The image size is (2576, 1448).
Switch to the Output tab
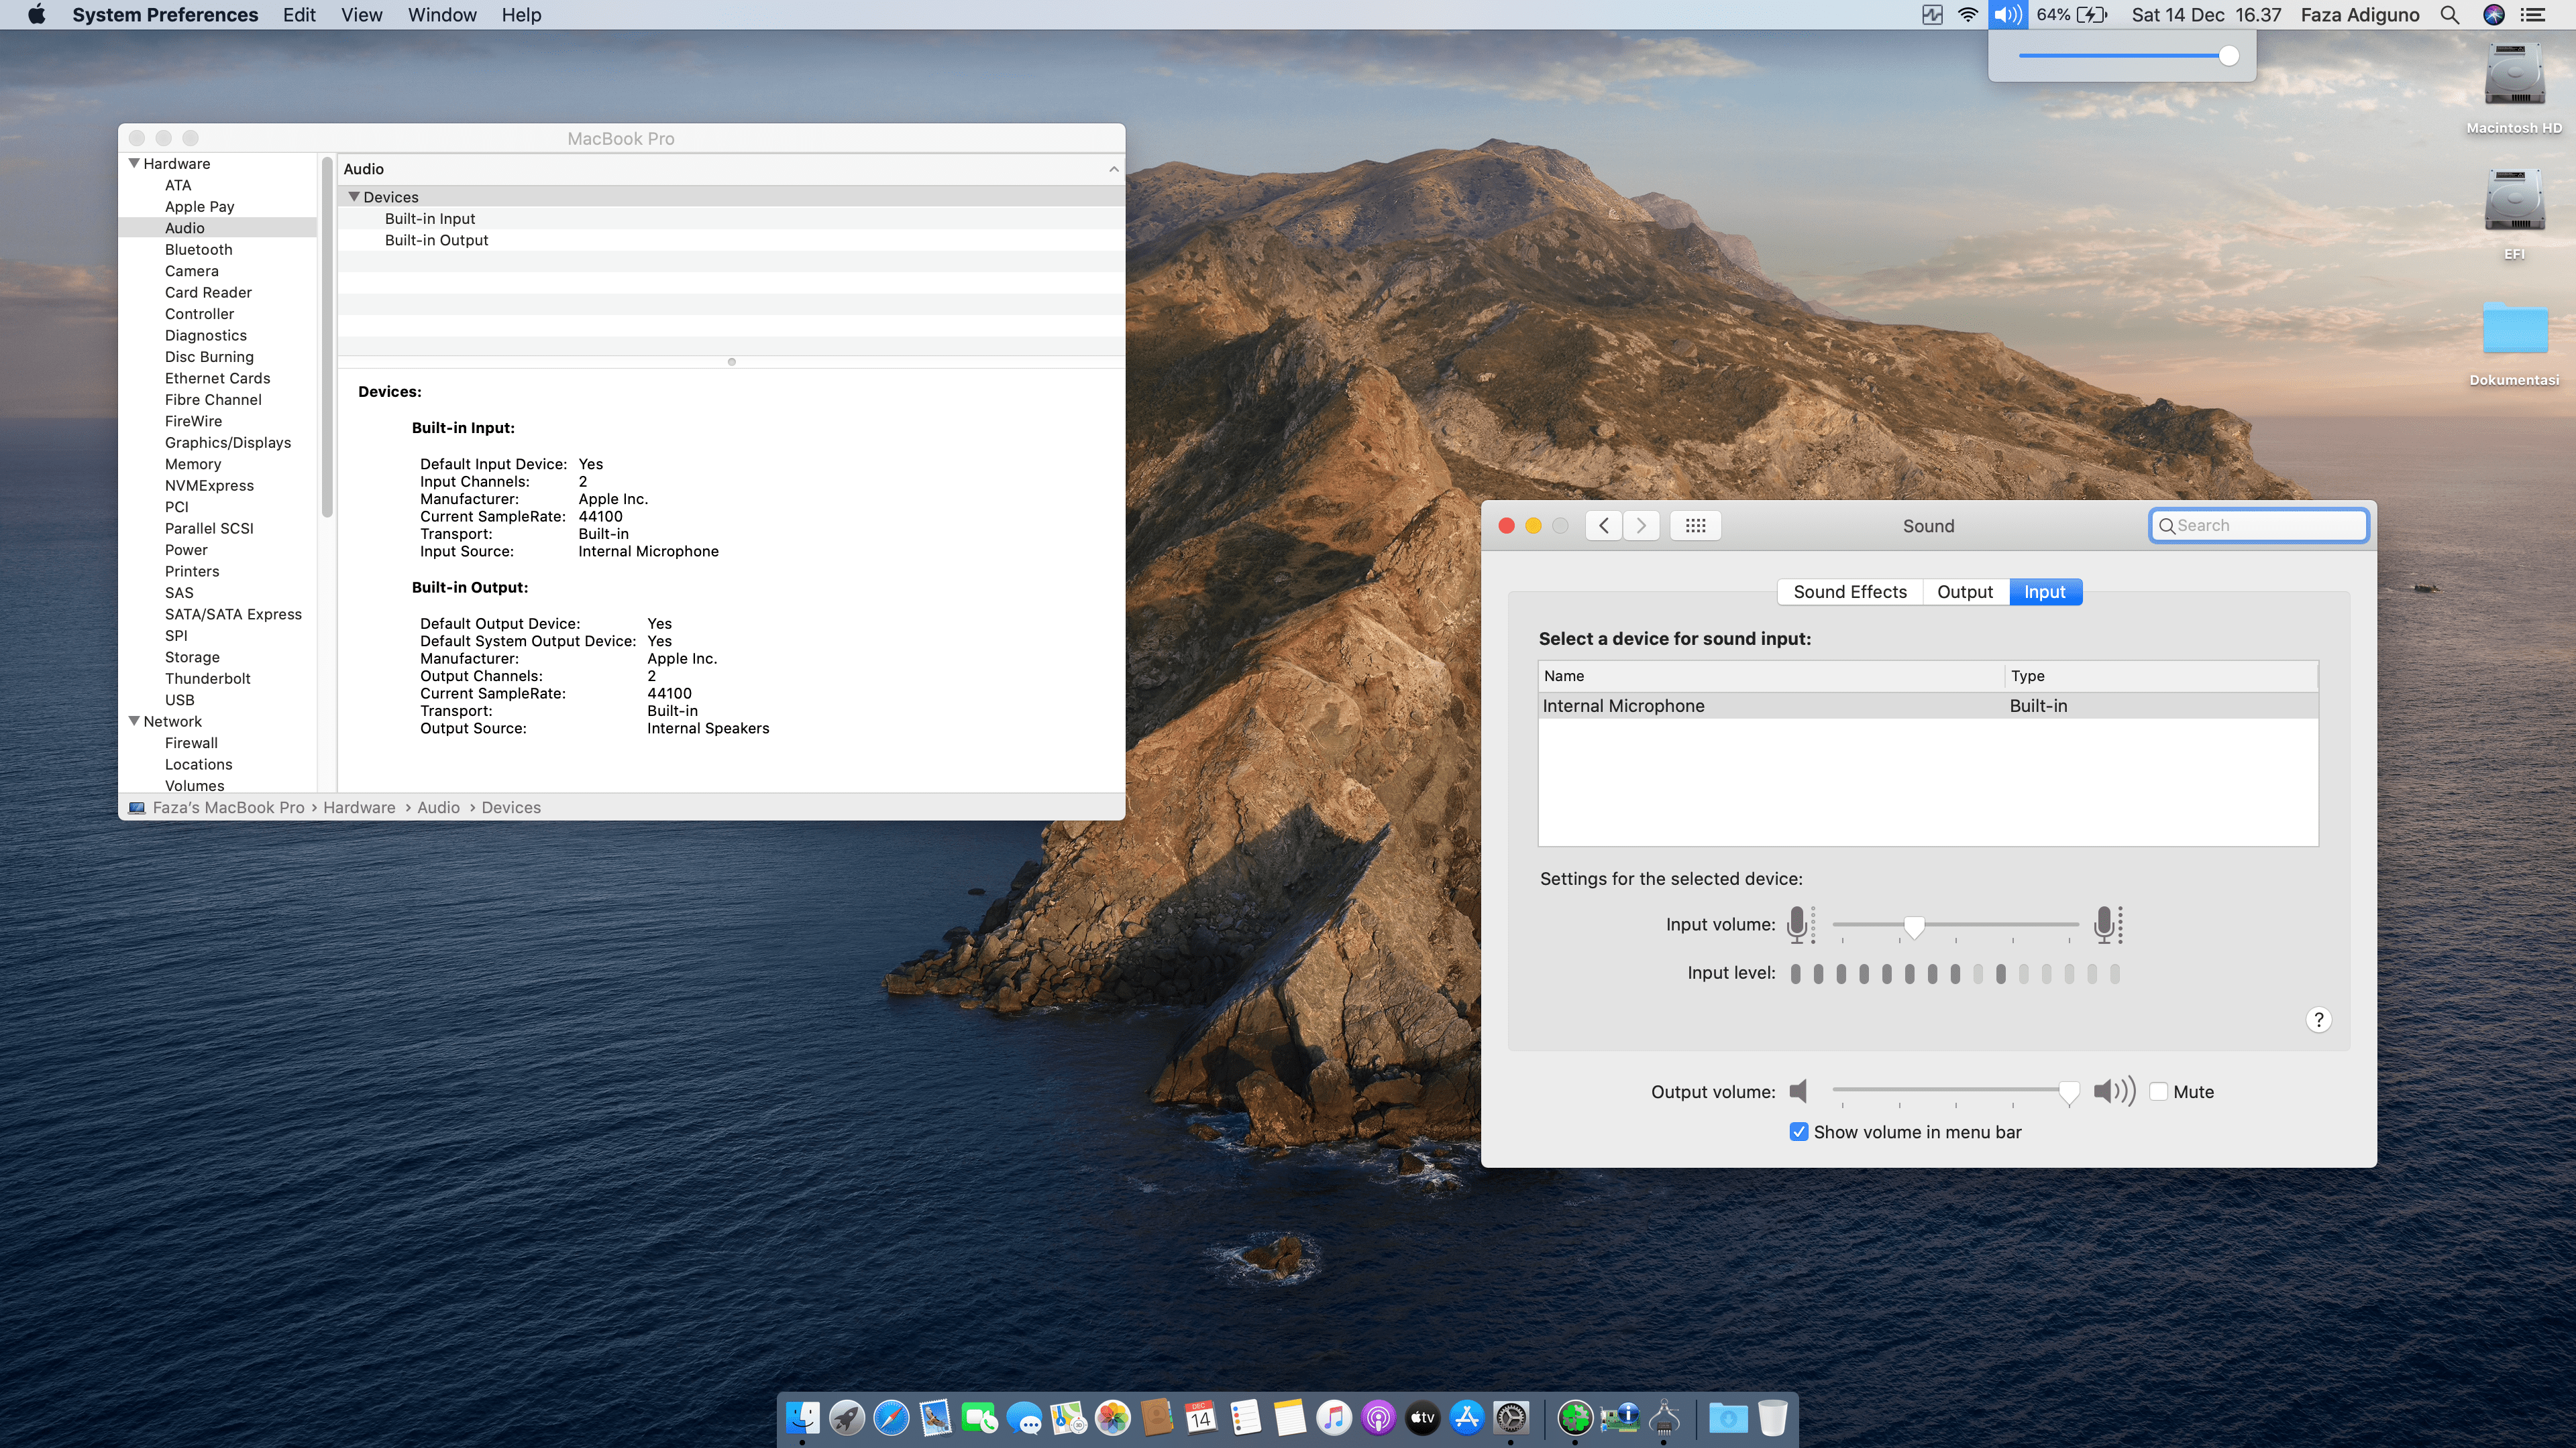click(1964, 591)
